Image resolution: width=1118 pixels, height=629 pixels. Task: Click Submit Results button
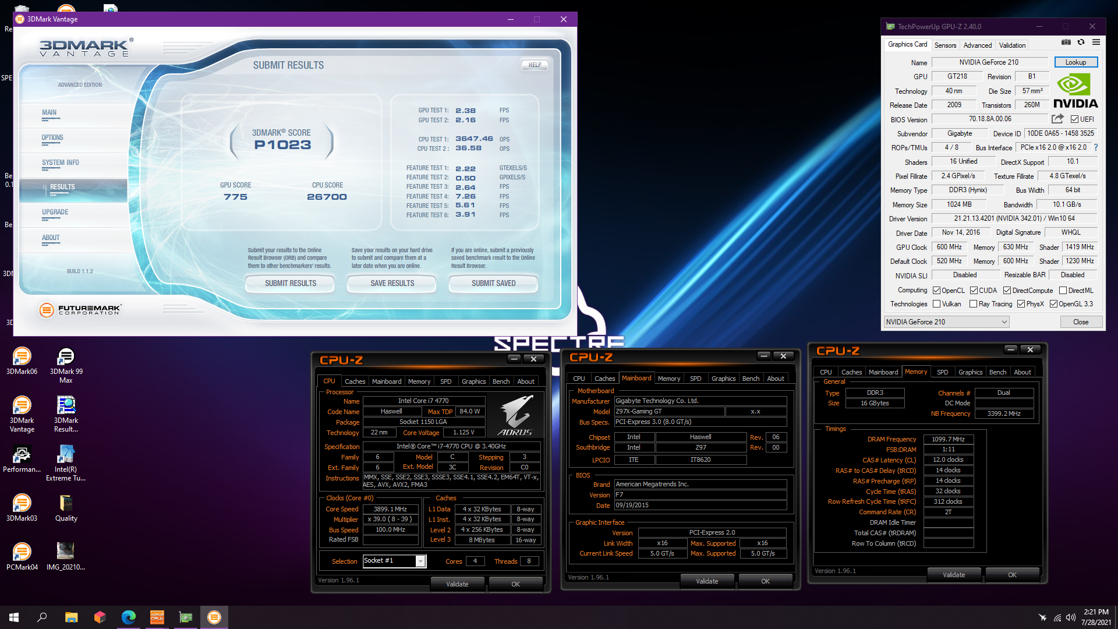tap(291, 284)
